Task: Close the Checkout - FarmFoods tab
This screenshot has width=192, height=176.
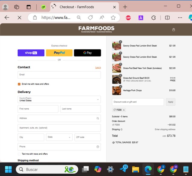Action: tap(115, 7)
